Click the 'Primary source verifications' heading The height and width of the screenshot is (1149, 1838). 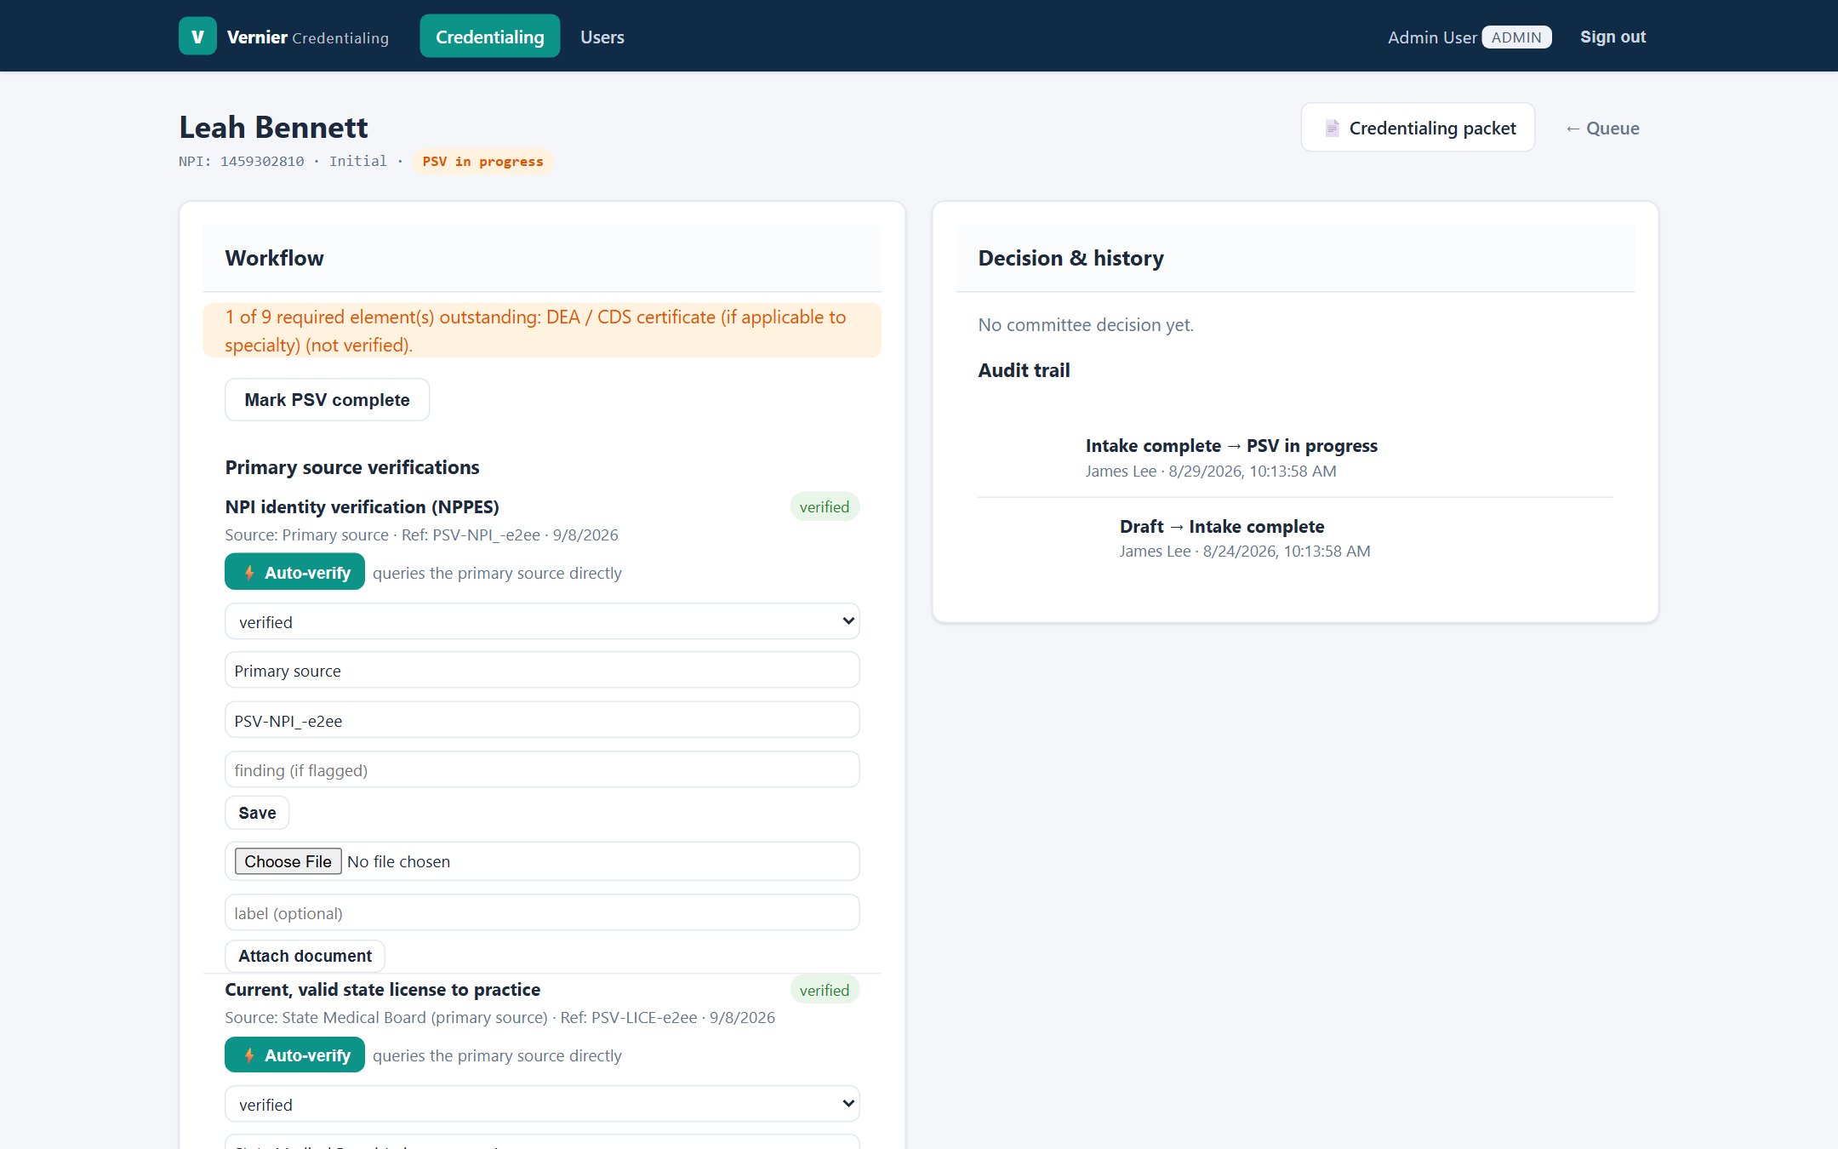pos(352,467)
